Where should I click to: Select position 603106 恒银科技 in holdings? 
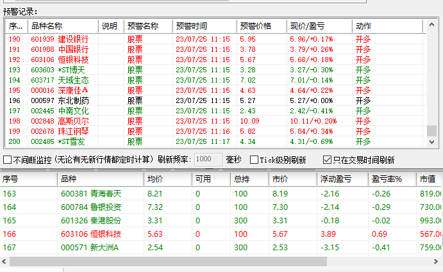pos(220,234)
